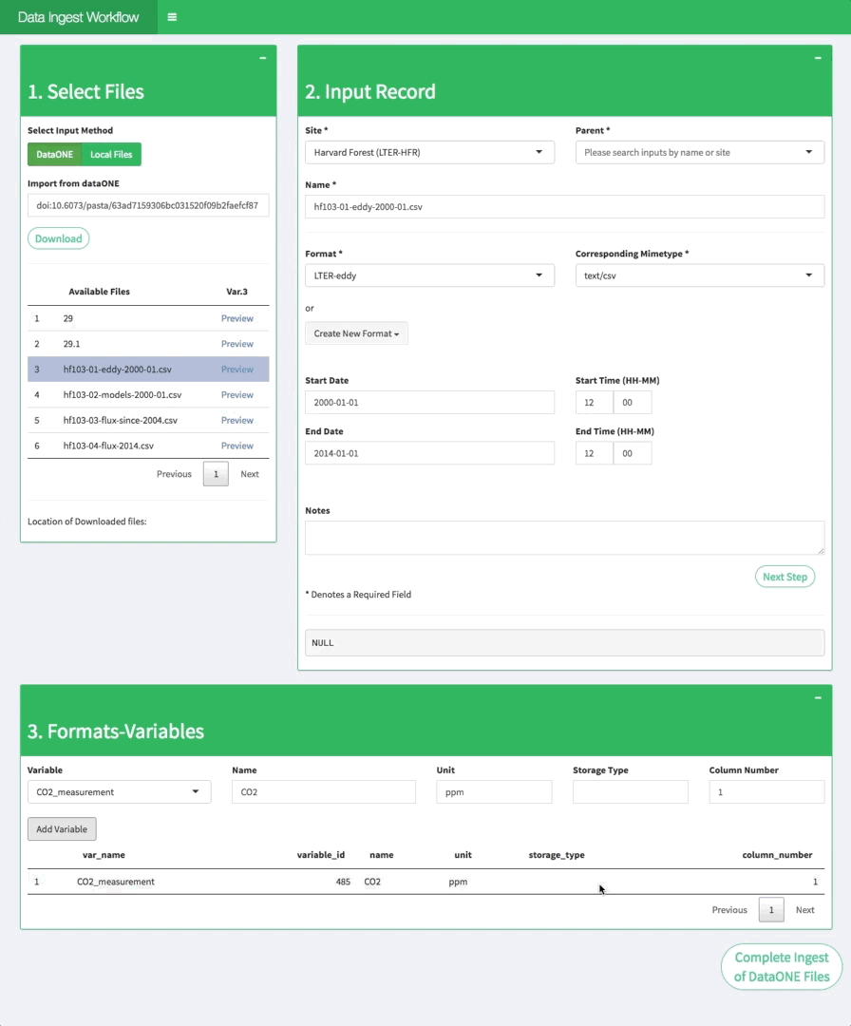Open Corresponding Mimetype dropdown
This screenshot has height=1026, width=851.
[x=699, y=275]
